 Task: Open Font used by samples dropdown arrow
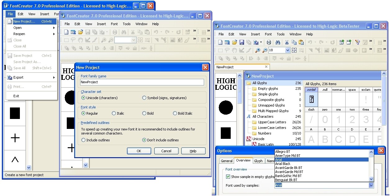coord(371,185)
